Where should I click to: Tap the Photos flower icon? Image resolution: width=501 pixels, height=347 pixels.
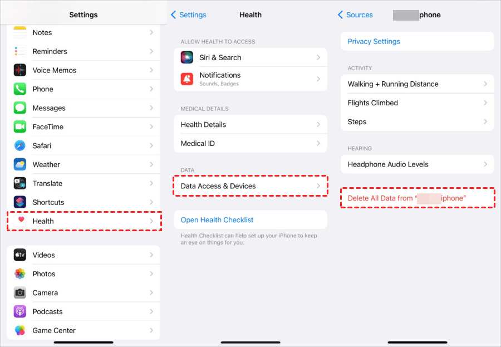[x=20, y=274]
